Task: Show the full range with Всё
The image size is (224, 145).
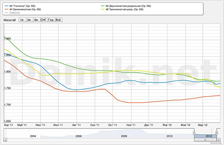Action: (x=58, y=20)
